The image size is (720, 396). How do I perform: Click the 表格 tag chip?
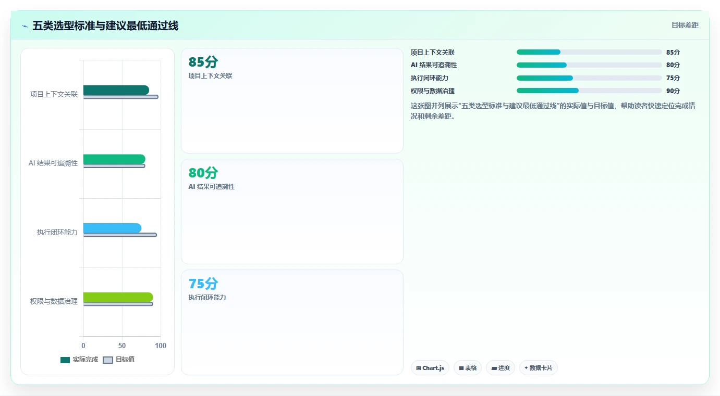pos(468,368)
